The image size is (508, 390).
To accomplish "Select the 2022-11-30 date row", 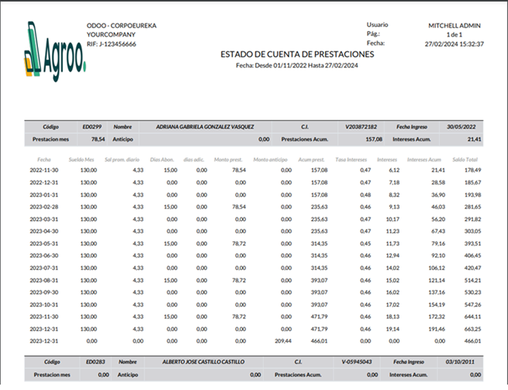I will 44,170.
